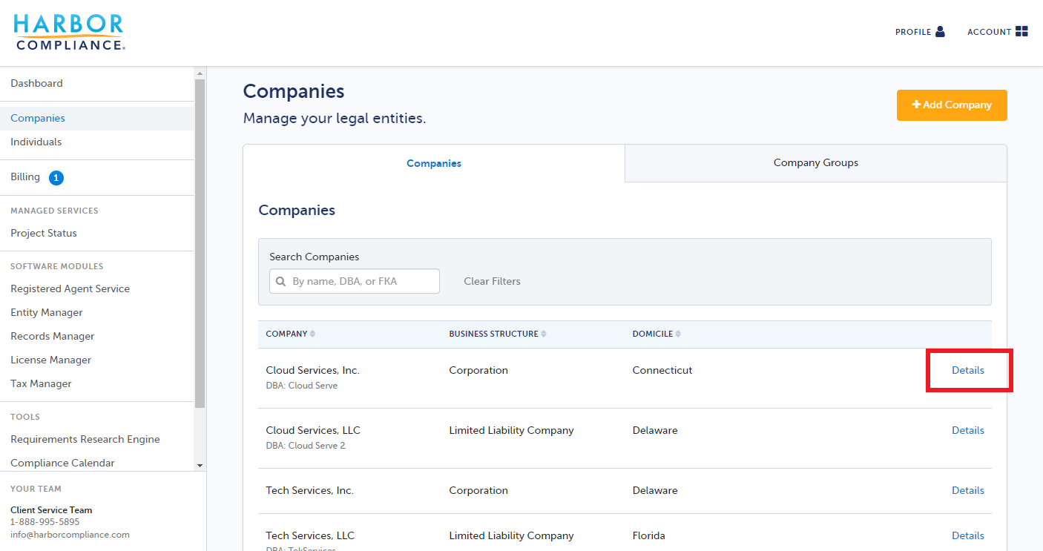1043x551 pixels.
Task: Click Florida domicile cell
Action: [649, 536]
